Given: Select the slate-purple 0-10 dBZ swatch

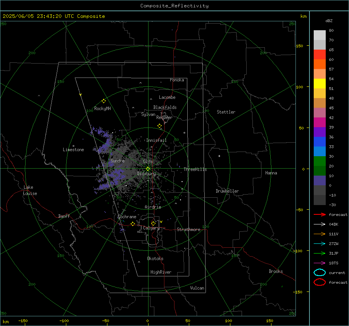Looking at the screenshot, I should [x=320, y=180].
